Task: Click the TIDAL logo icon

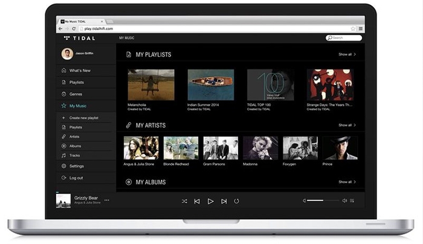Action: coord(66,38)
